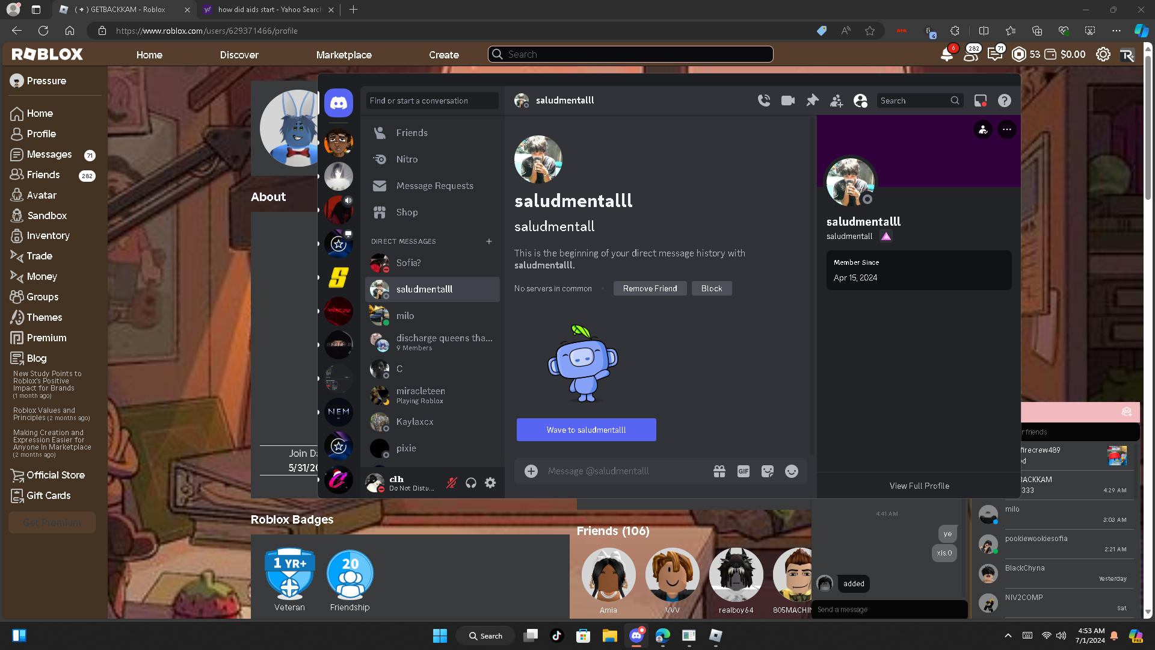The image size is (1155, 650).
Task: Open the Roblox Create tab
Action: coord(444,55)
